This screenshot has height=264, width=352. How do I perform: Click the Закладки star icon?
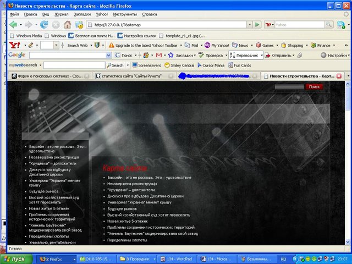click(170, 55)
